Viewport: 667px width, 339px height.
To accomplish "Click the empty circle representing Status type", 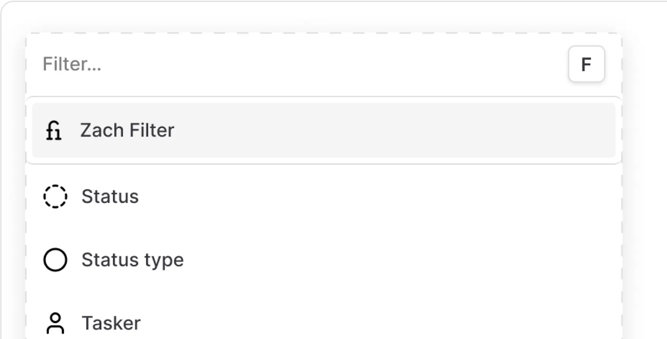I will [55, 260].
